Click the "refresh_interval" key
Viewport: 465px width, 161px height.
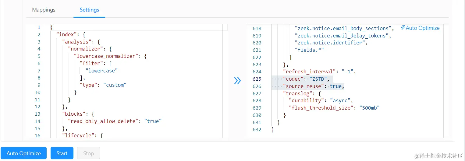pyautogui.click(x=309, y=72)
